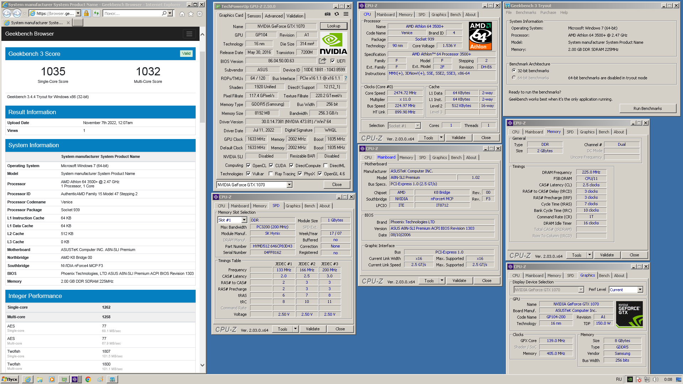Toggle the PhysX checkbox
This screenshot has height=384, width=683.
click(300, 174)
